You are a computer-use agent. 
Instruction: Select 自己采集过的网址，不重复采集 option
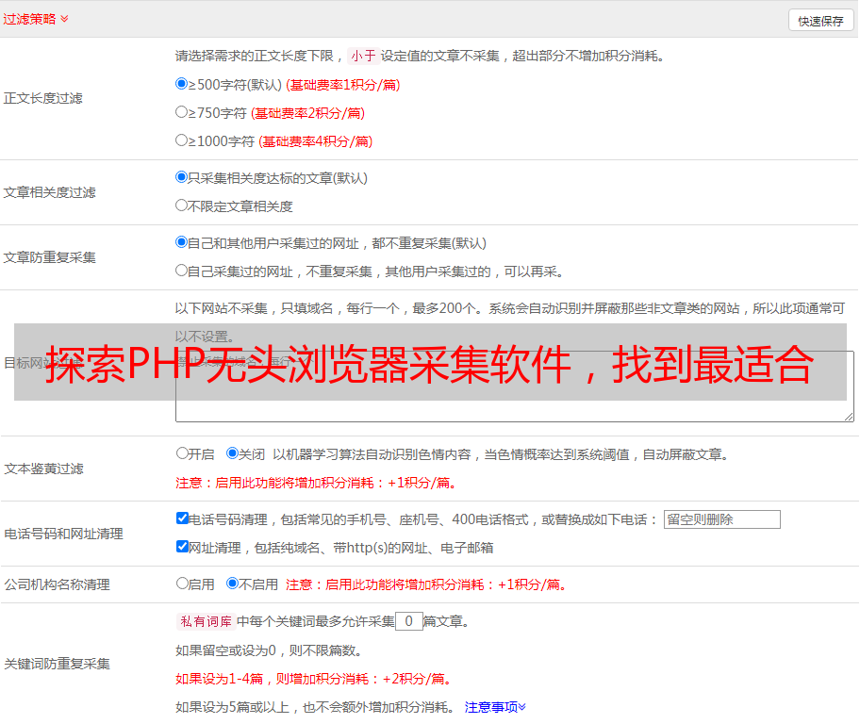(x=182, y=271)
